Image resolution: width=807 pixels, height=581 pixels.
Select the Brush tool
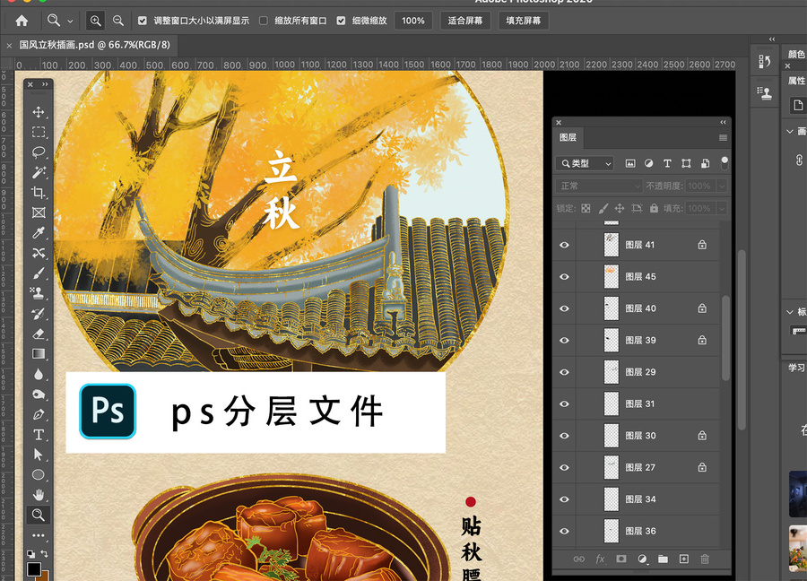click(x=39, y=273)
